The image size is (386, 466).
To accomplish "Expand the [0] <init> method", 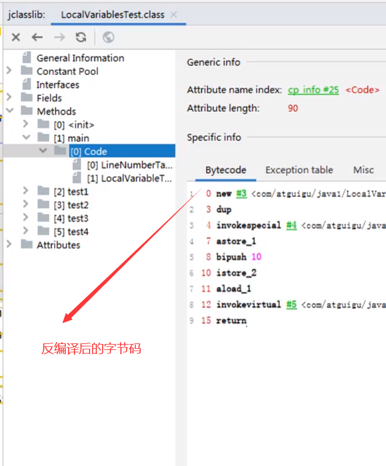I will pos(26,124).
